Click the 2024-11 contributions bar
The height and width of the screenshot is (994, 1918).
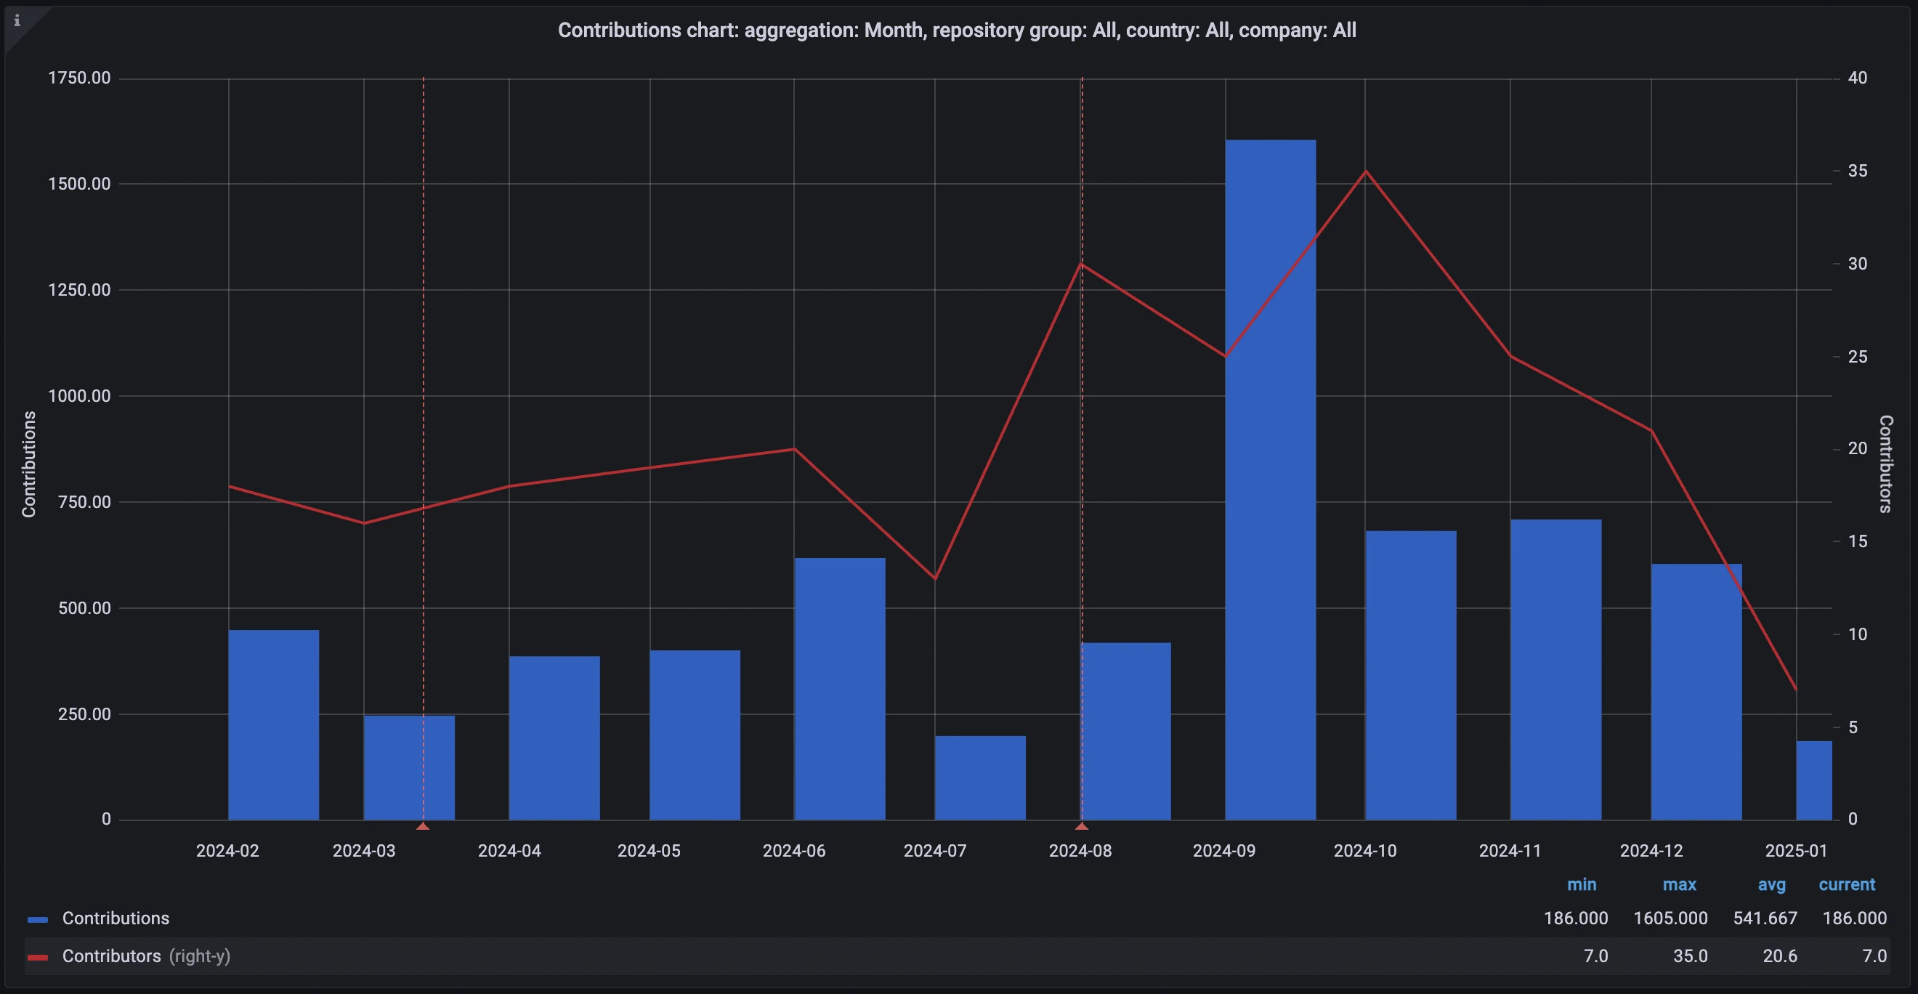click(1555, 670)
